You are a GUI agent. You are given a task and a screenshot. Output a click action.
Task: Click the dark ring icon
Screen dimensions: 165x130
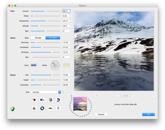pyautogui.click(x=42, y=108)
